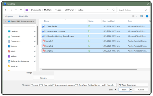Click the pin icon beside Documents
Viewport: 153px width, 96px height.
tap(35, 41)
